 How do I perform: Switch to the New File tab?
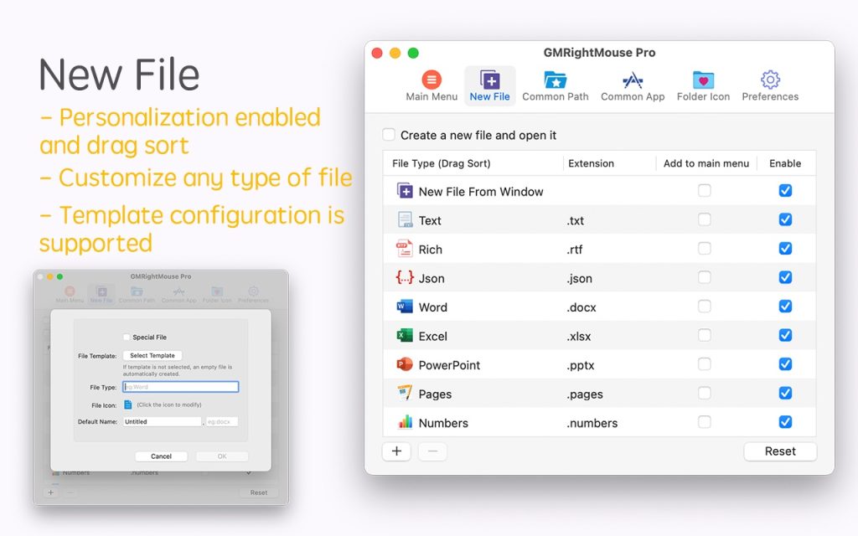pyautogui.click(x=489, y=80)
